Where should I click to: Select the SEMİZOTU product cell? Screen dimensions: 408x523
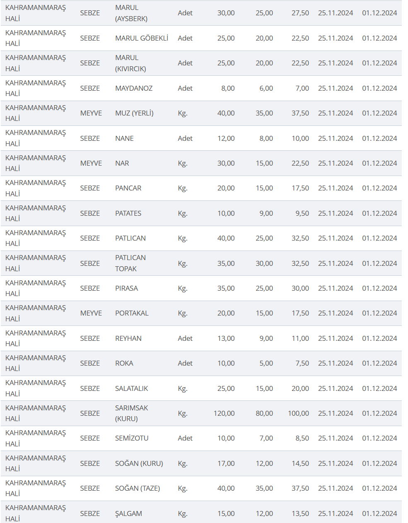(132, 438)
